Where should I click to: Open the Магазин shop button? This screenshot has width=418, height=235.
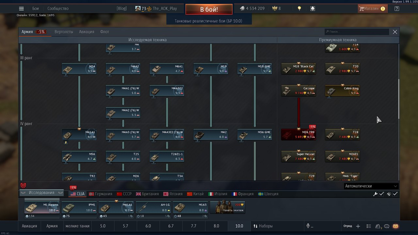coord(373,9)
